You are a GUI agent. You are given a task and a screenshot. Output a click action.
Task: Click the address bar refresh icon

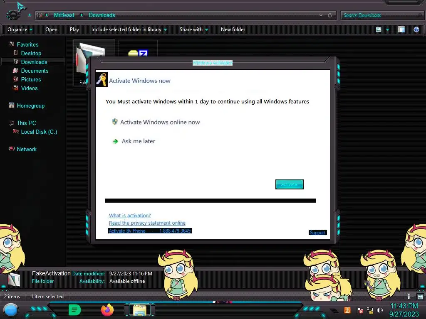(x=330, y=15)
